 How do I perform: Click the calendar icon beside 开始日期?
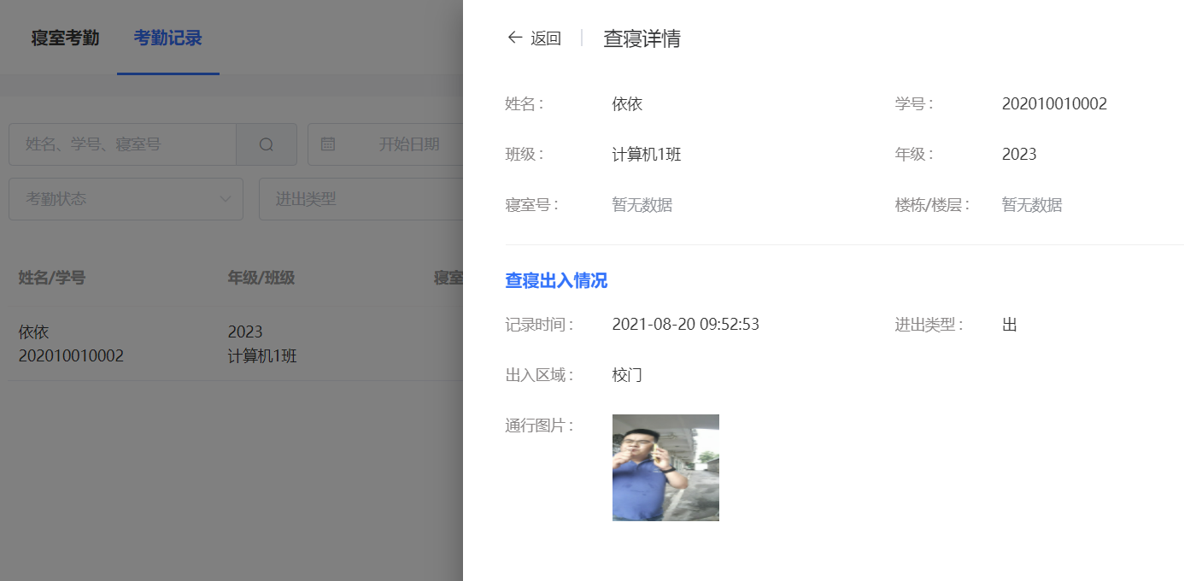pos(328,144)
